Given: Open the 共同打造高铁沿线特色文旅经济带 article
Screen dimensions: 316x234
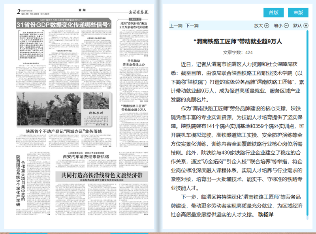Looking at the screenshot, I should pyautogui.click(x=102, y=175).
